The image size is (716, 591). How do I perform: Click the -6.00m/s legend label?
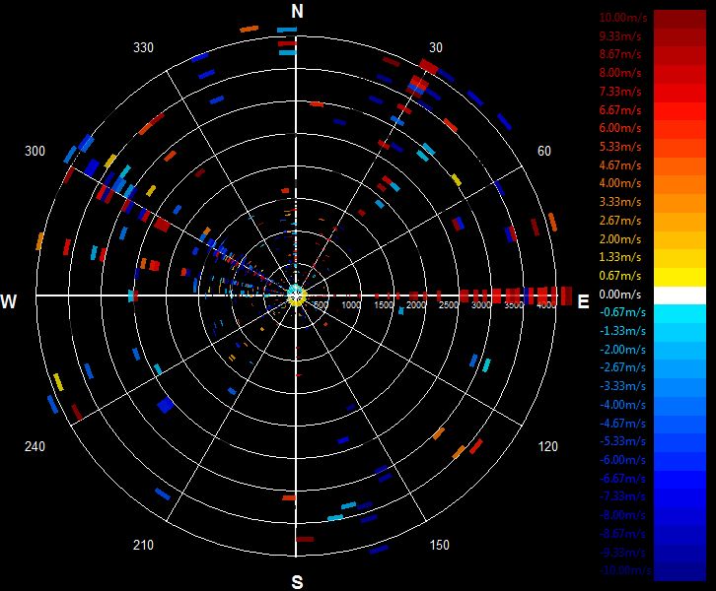point(622,460)
